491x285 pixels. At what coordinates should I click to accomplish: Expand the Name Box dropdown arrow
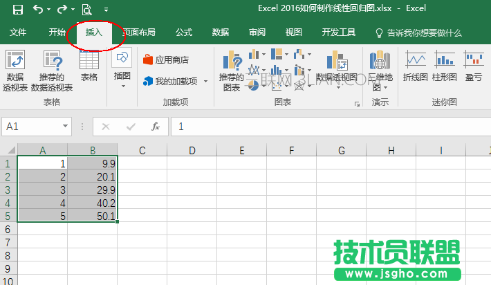65,126
